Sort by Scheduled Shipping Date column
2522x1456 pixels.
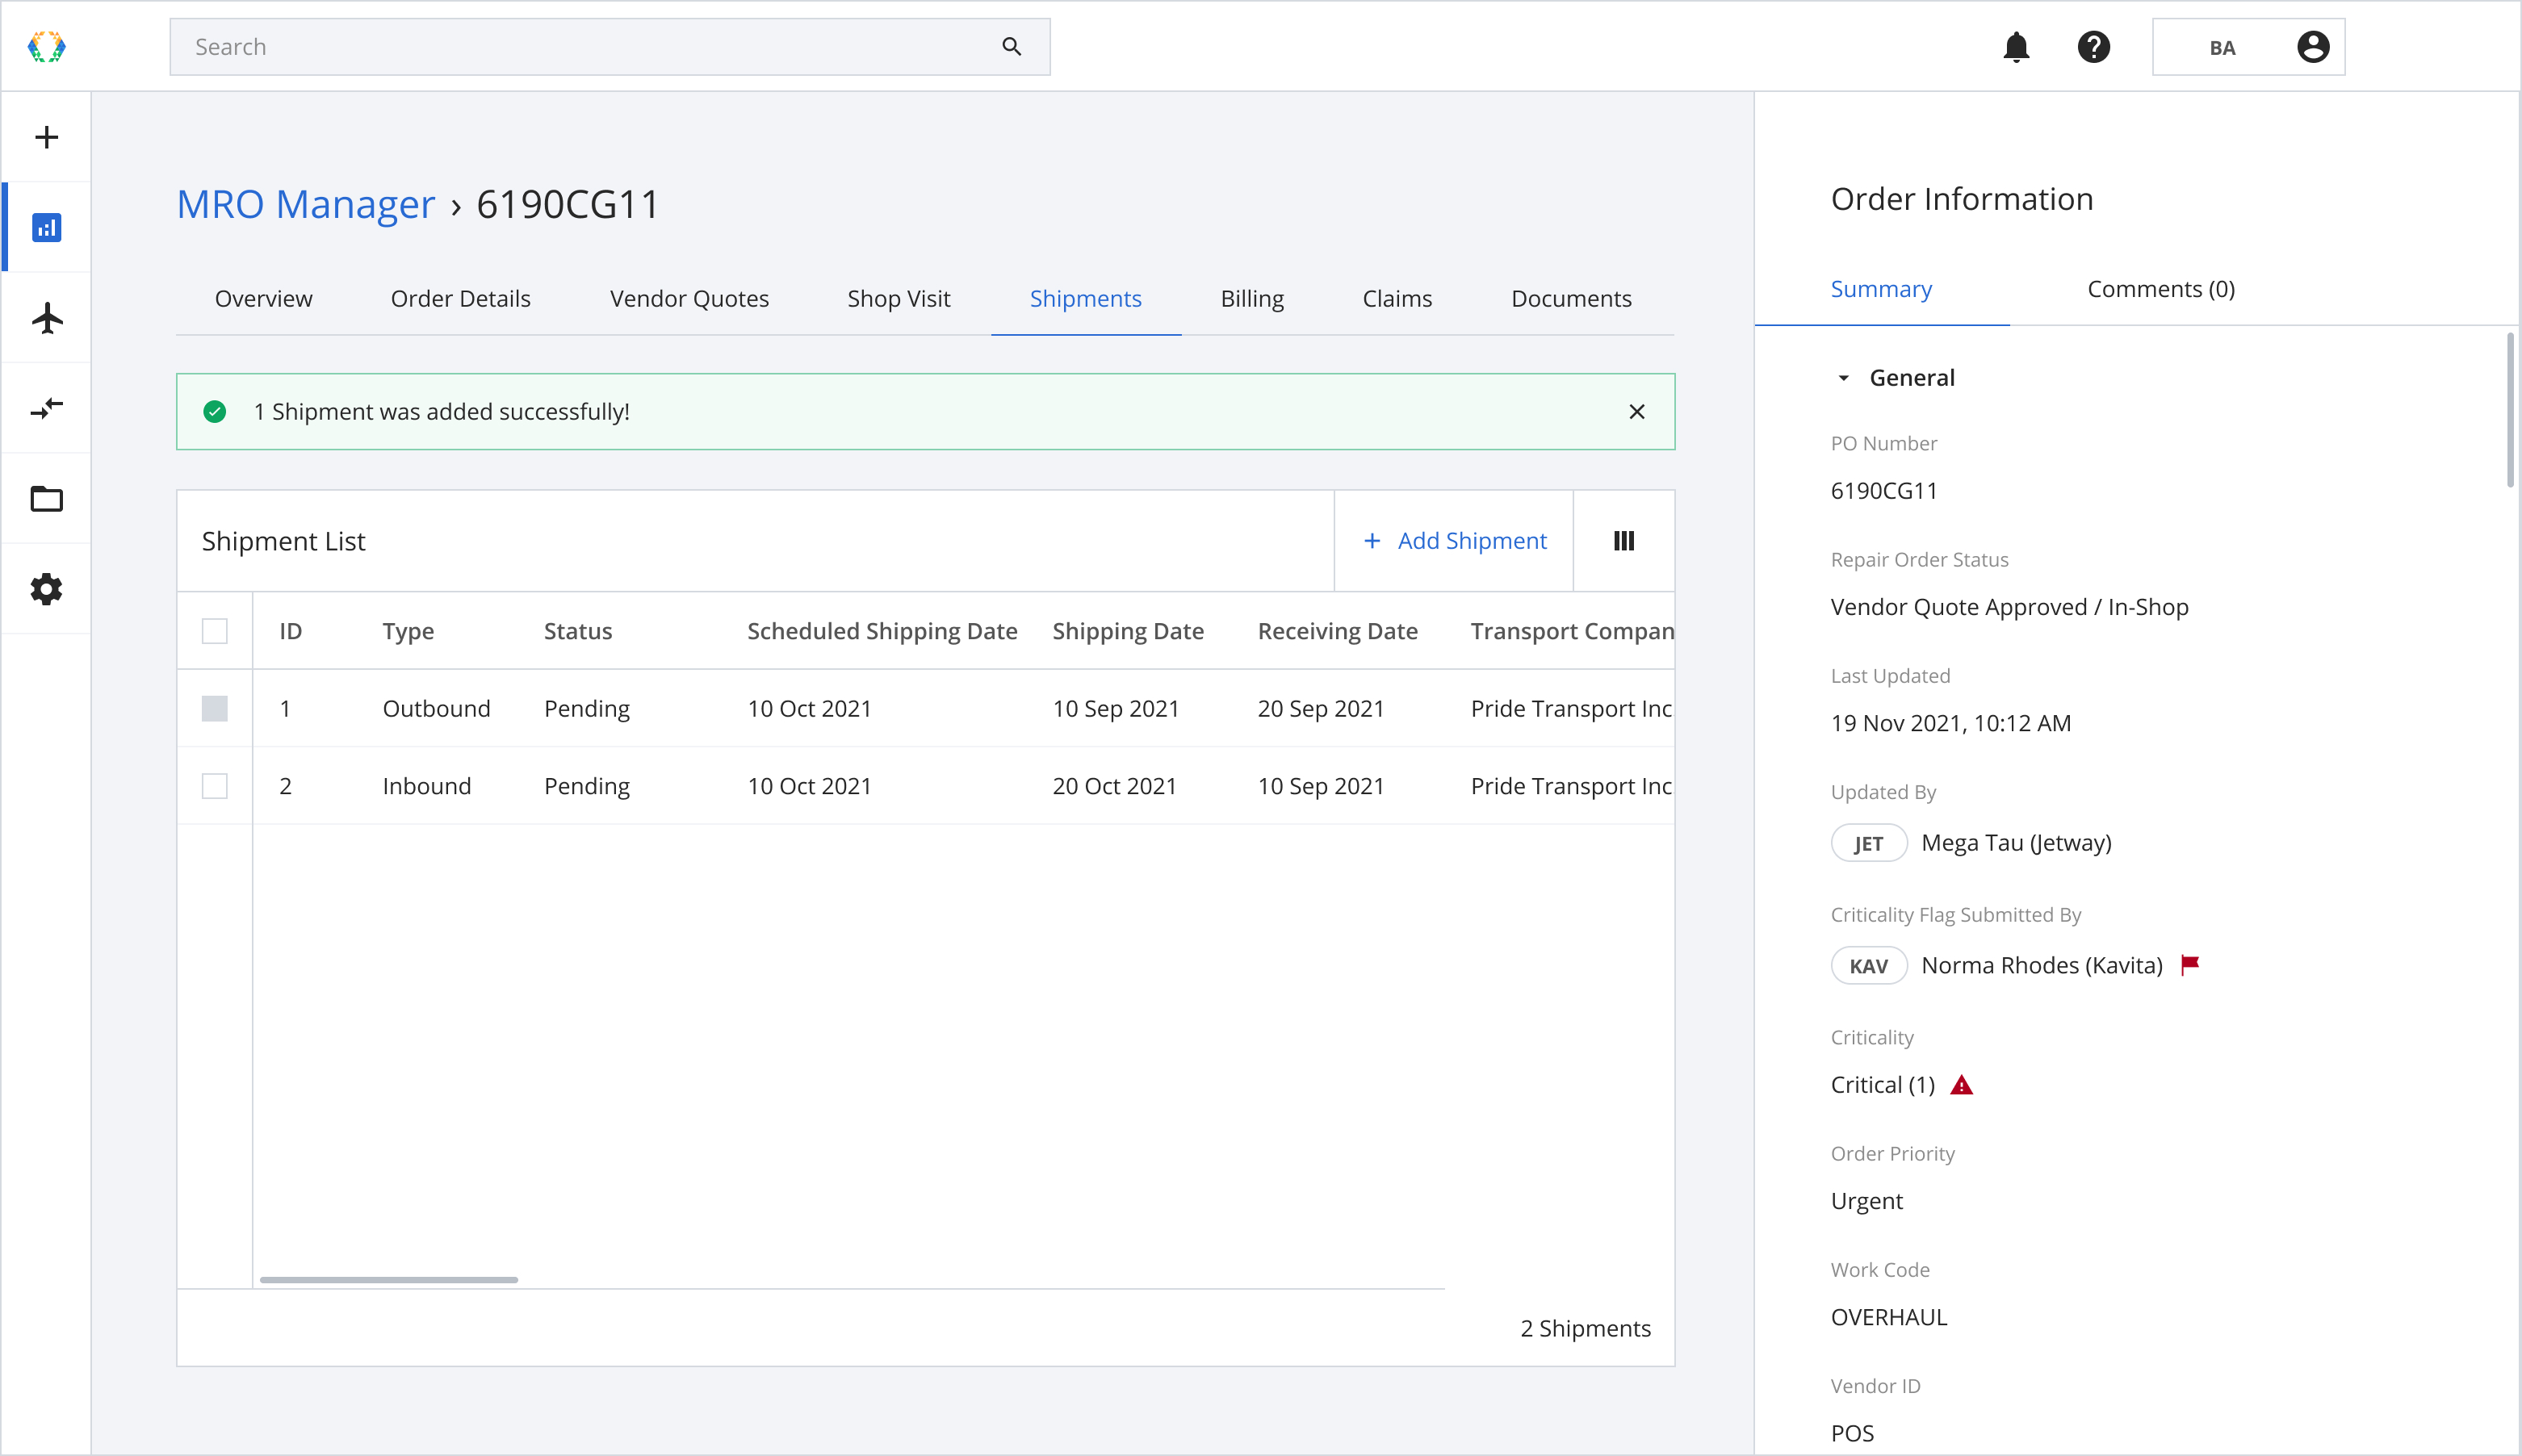[882, 631]
